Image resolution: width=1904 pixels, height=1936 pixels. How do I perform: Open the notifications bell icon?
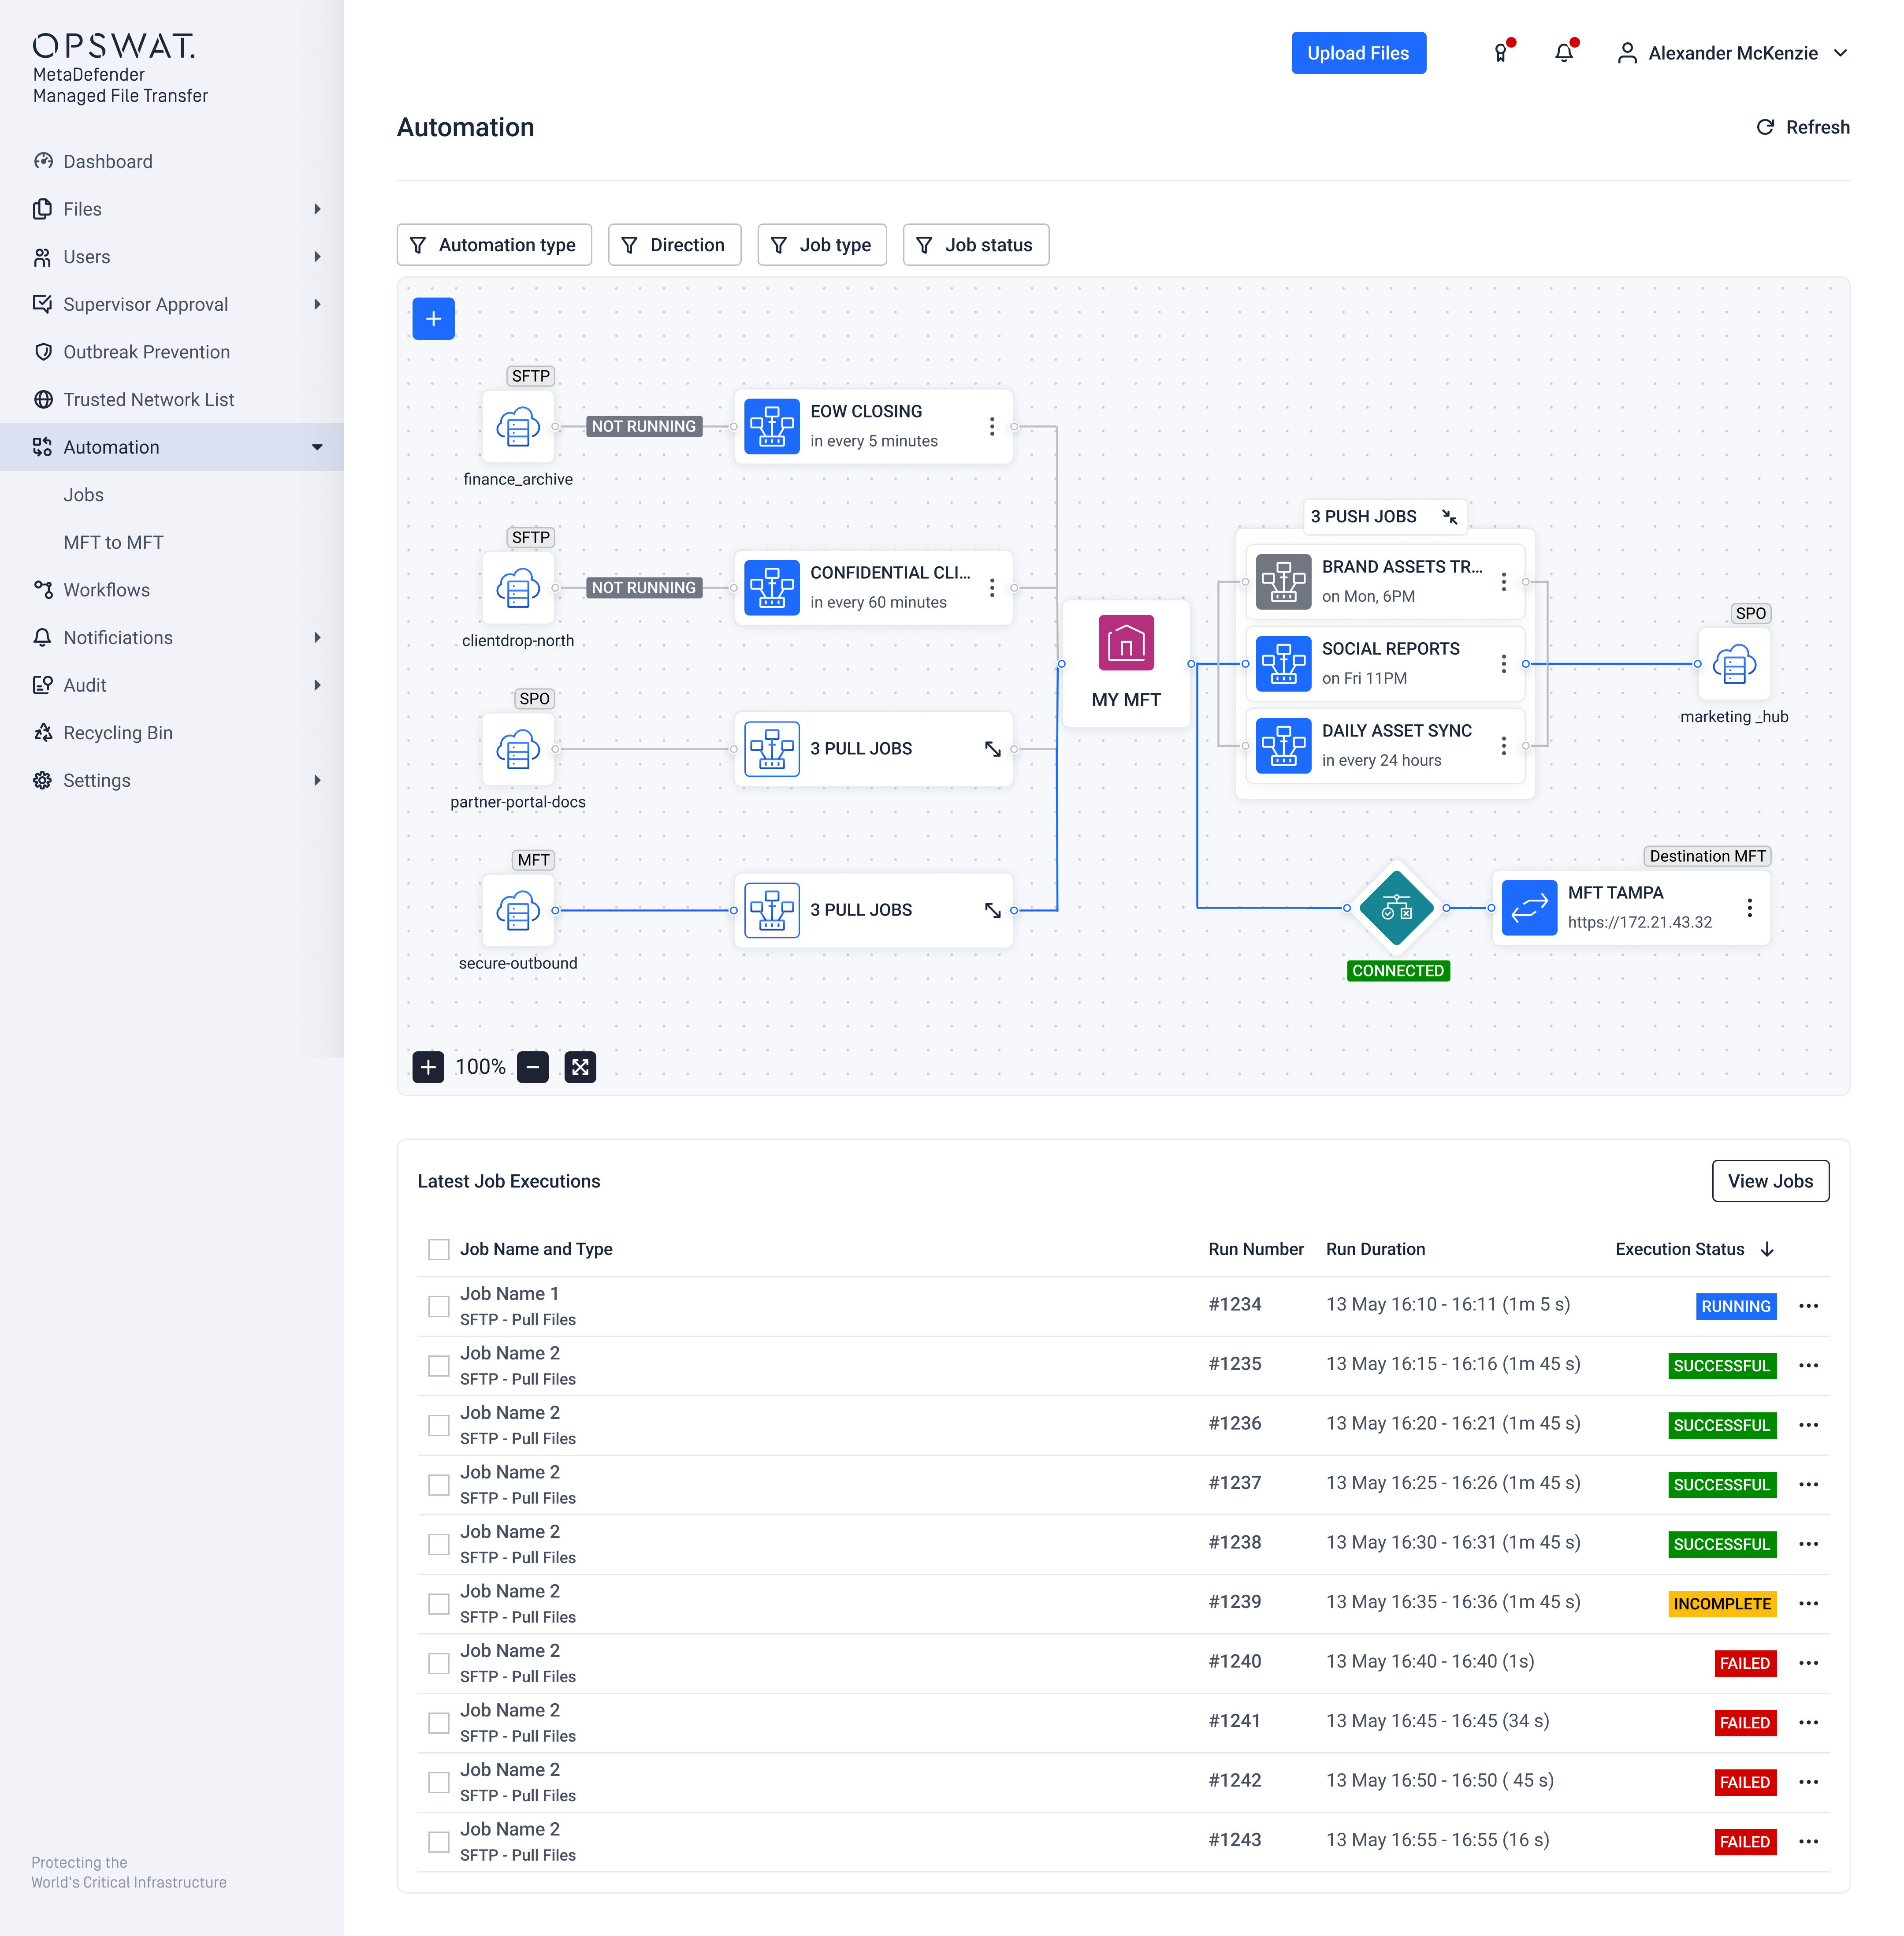click(1564, 53)
